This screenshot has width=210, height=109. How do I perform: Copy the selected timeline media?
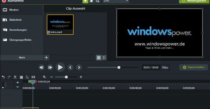pyautogui.click(x=21, y=77)
